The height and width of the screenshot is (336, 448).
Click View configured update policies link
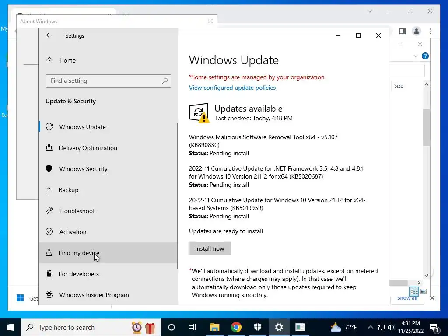[232, 87]
